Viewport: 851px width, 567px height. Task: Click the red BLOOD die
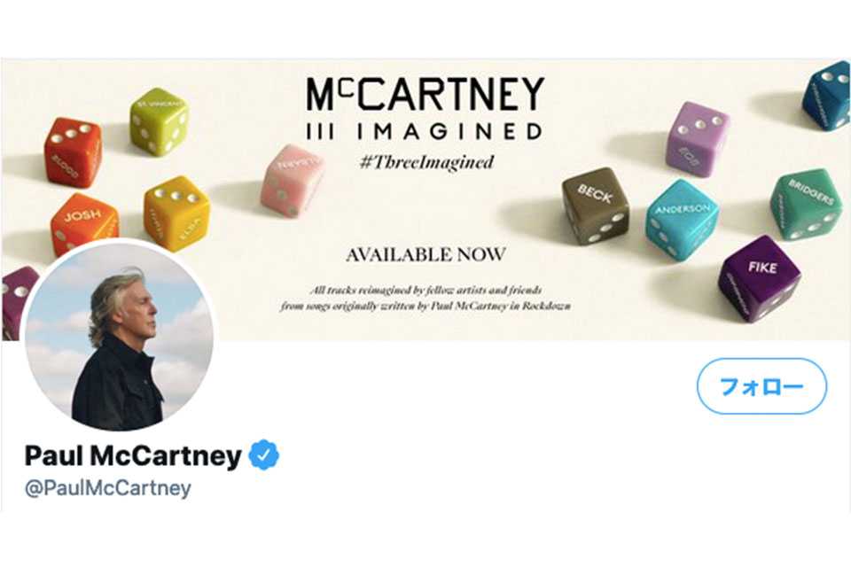pyautogui.click(x=74, y=151)
